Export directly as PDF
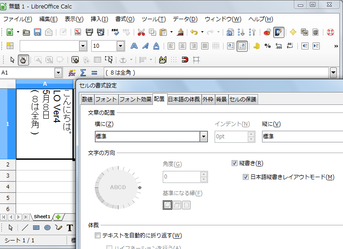 point(78,32)
